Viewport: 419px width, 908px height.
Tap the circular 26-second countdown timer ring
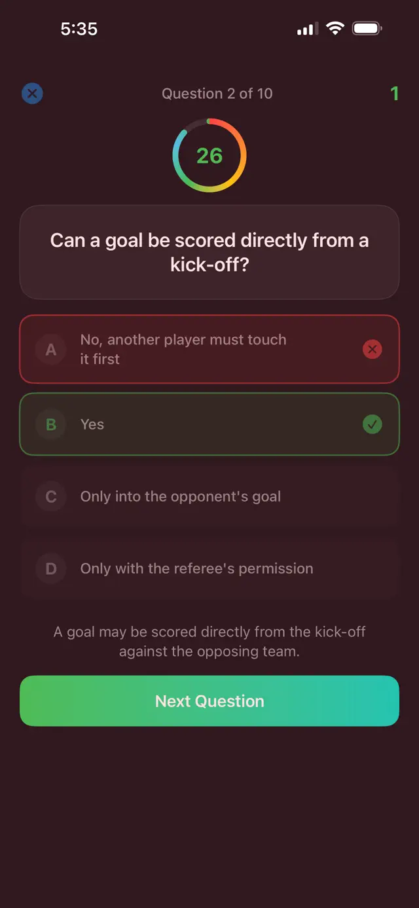pyautogui.click(x=209, y=156)
